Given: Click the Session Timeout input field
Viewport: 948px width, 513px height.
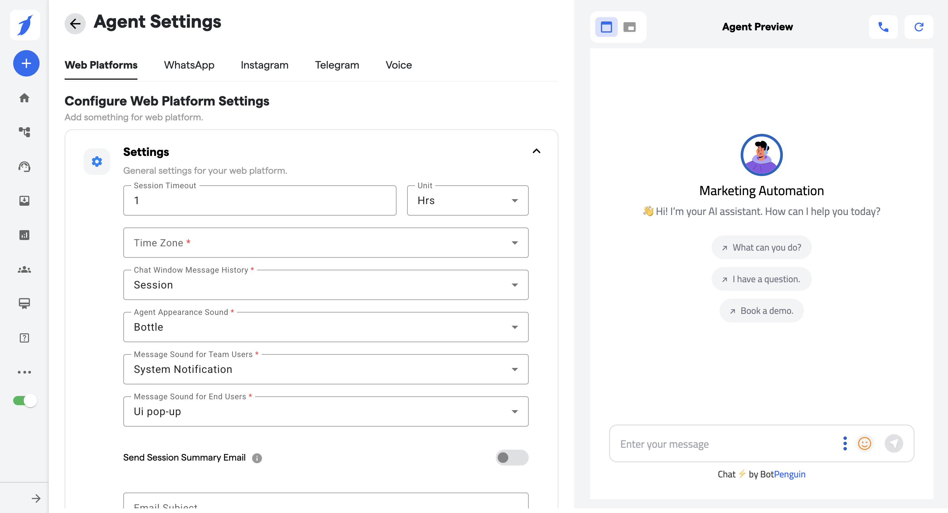Looking at the screenshot, I should [259, 200].
